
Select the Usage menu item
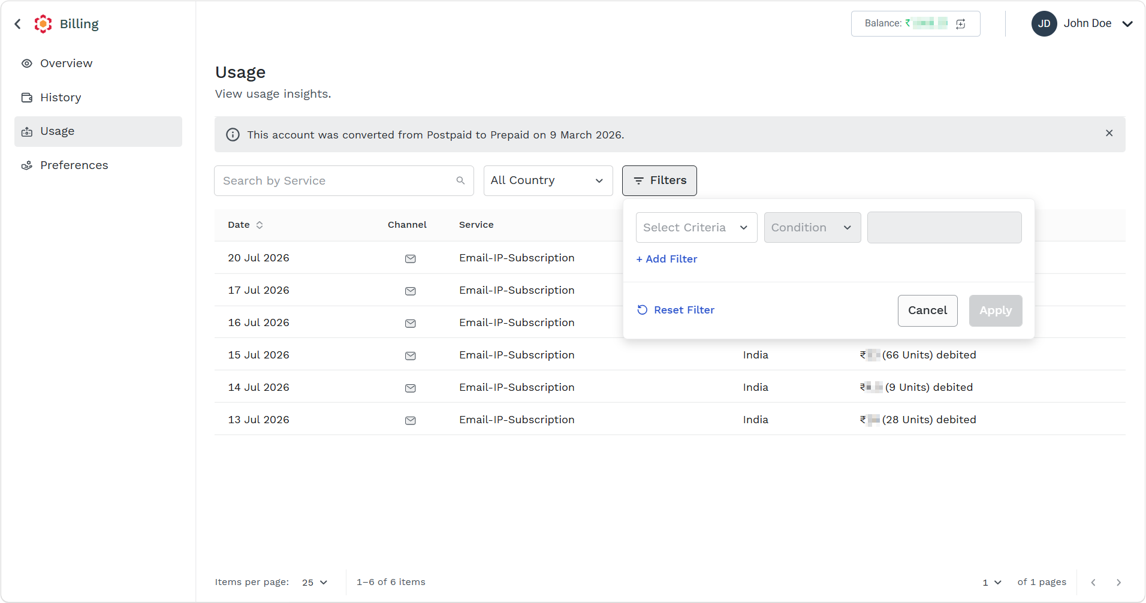coord(98,131)
